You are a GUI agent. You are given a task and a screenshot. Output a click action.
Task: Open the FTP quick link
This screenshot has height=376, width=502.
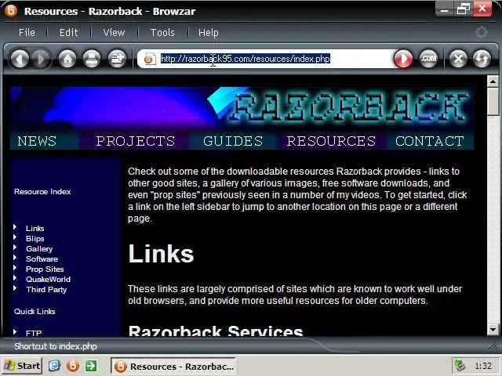click(34, 333)
